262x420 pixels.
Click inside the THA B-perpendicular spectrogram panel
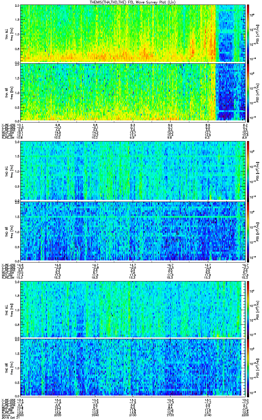[x=133, y=34]
